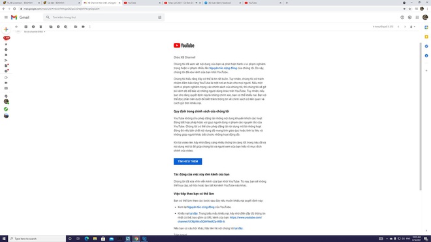Open the more options three-dot menu
The image size is (431, 242).
(x=90, y=27)
